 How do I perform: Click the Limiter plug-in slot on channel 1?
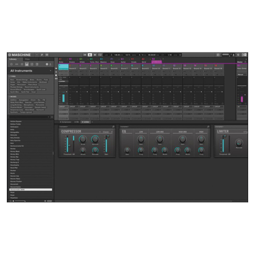pyautogui.click(x=63, y=81)
